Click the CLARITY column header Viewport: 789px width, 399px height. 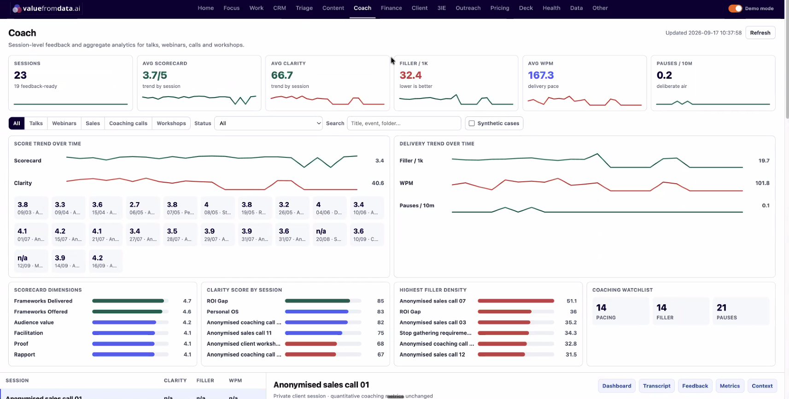tap(175, 381)
